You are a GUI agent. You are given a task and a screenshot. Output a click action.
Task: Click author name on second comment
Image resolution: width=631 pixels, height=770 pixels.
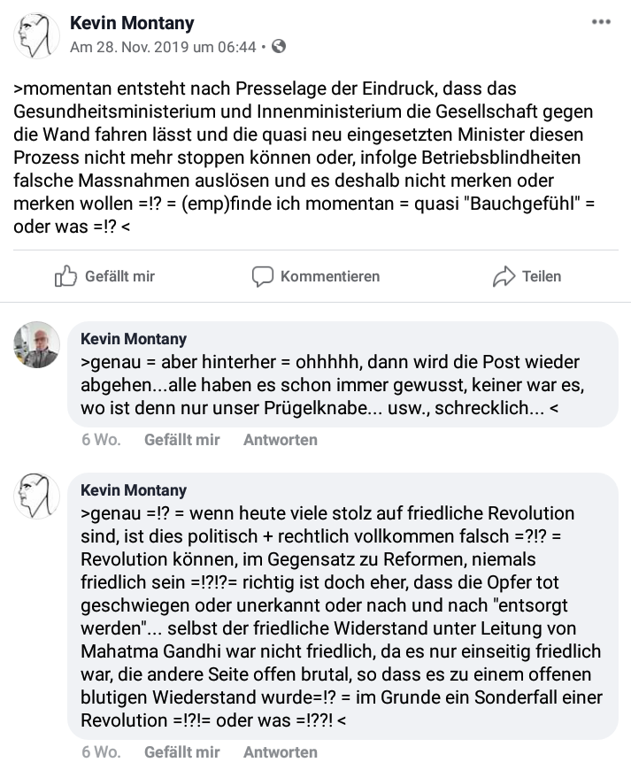pyautogui.click(x=134, y=490)
